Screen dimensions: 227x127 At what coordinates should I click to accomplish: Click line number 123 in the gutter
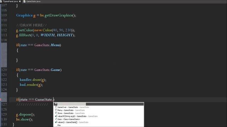4,85
